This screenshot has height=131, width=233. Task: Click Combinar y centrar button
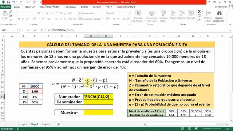click(90, 19)
